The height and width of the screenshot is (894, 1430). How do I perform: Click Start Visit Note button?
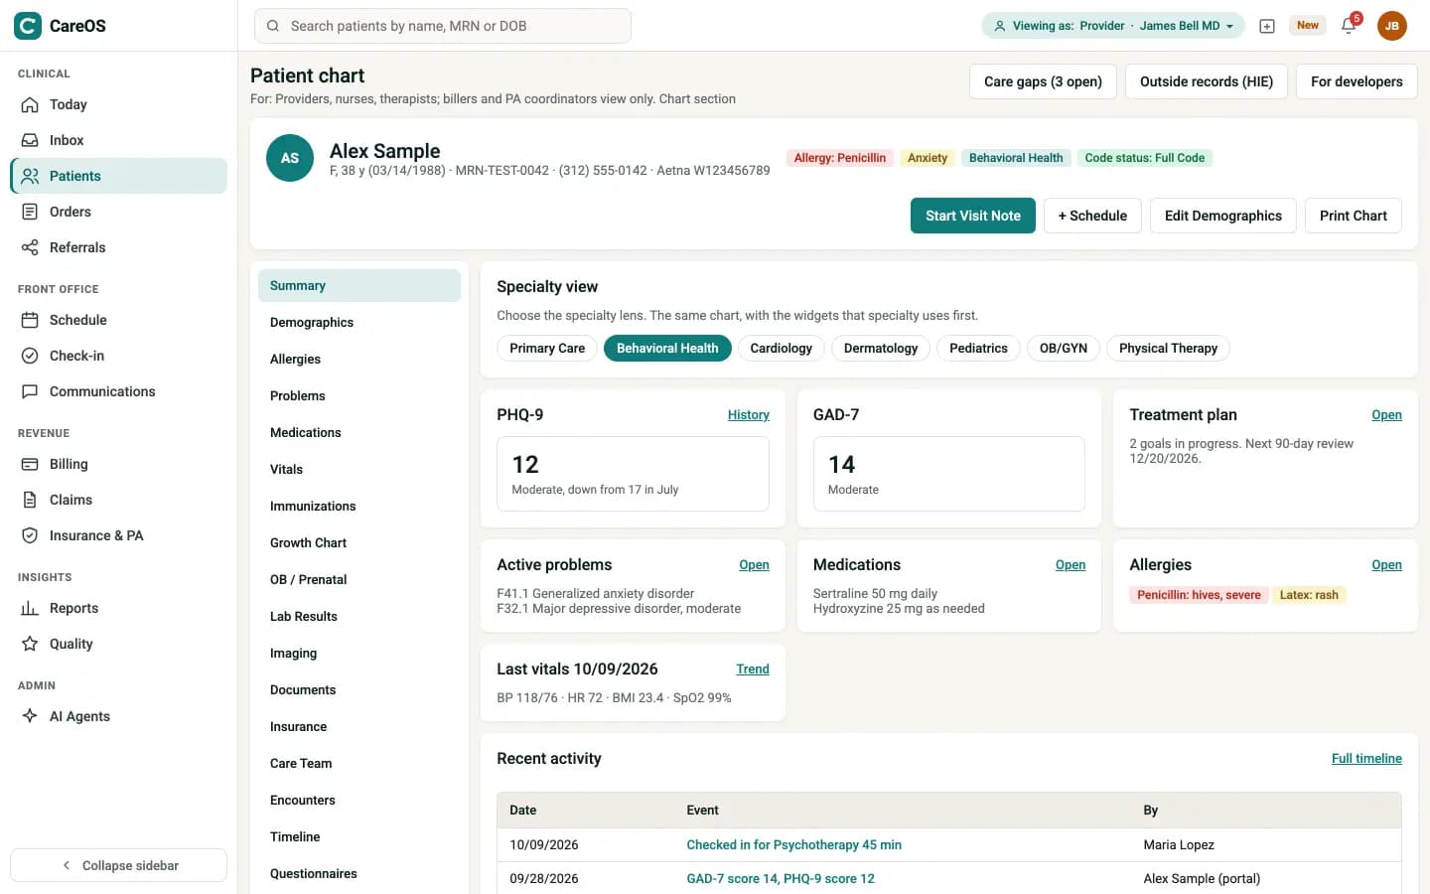point(973,216)
